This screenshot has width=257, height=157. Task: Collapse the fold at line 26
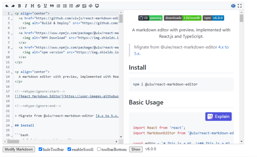[x=12, y=136]
